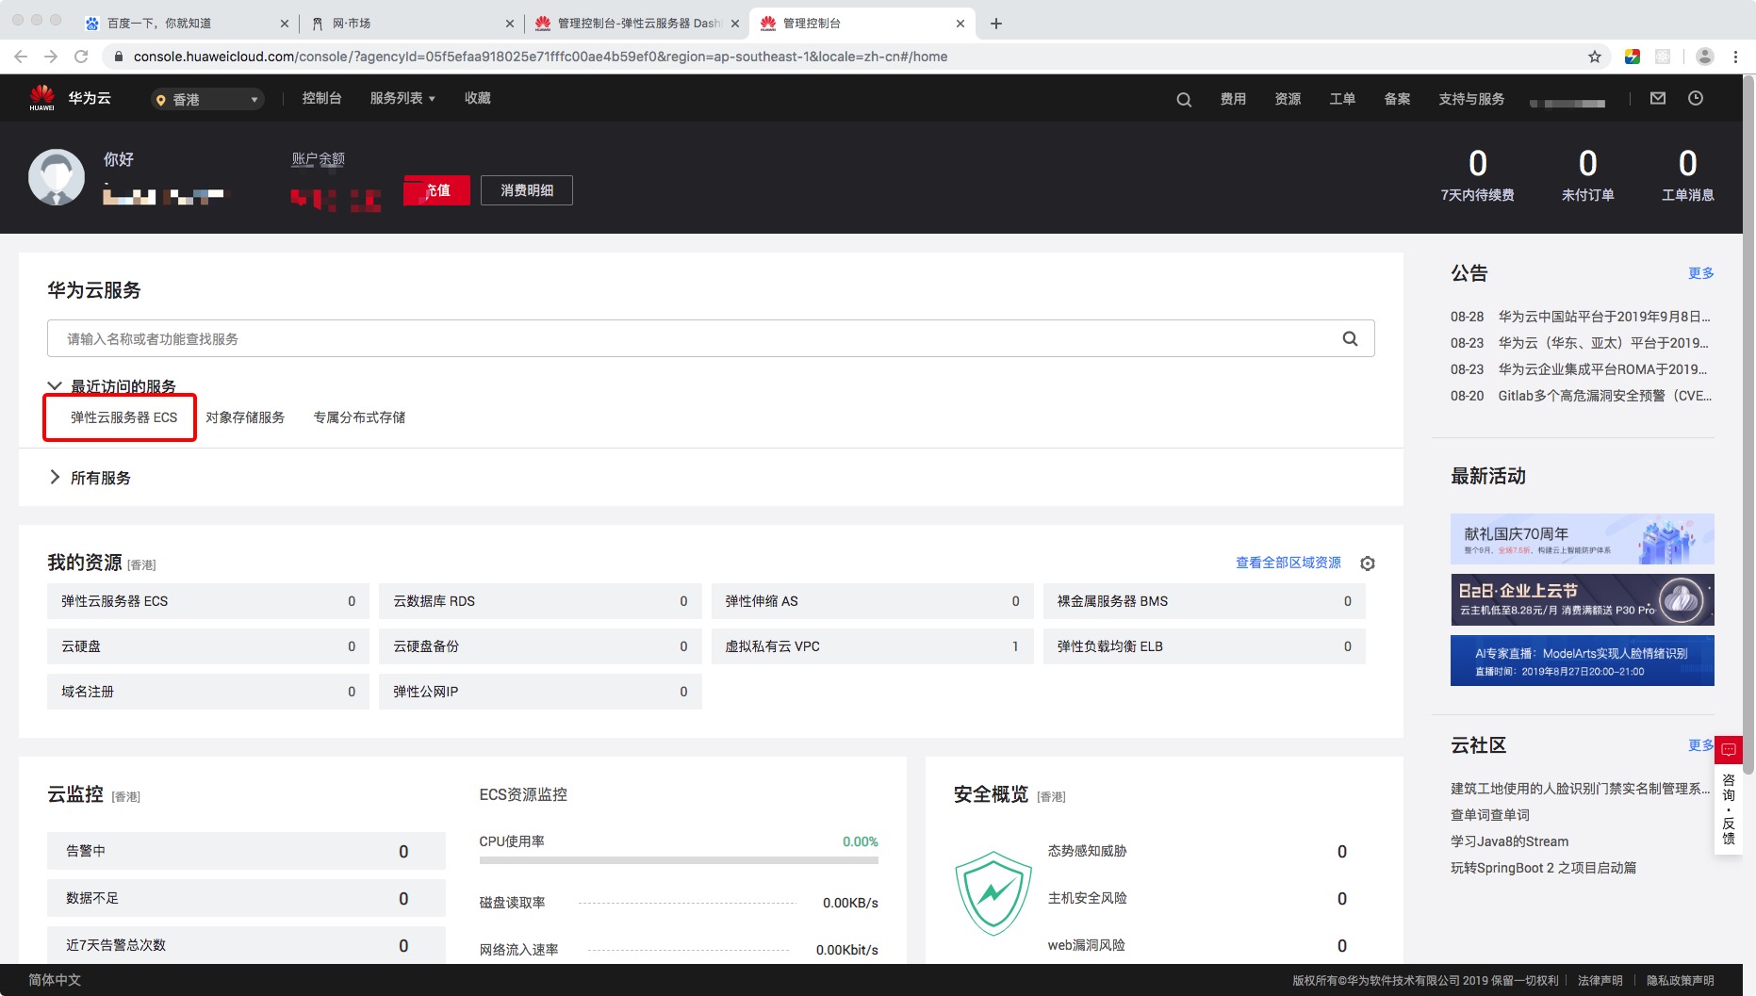Click the CPU使用率 progress bar
Screen dimensions: 1756x996
679,860
